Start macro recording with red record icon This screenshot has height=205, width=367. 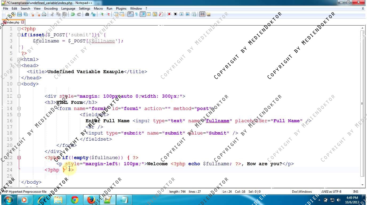click(x=169, y=14)
